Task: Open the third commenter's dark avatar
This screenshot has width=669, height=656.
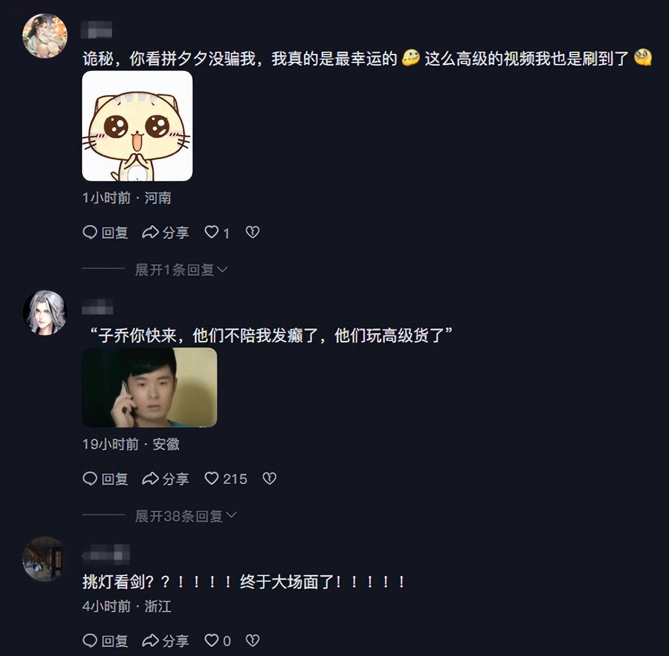Action: pyautogui.click(x=45, y=559)
